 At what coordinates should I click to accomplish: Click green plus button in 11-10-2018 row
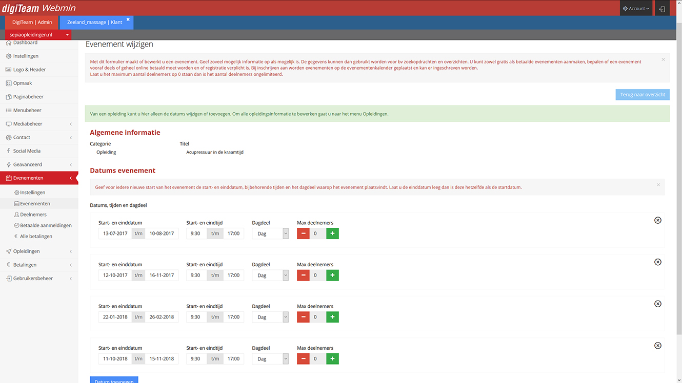[x=332, y=359]
